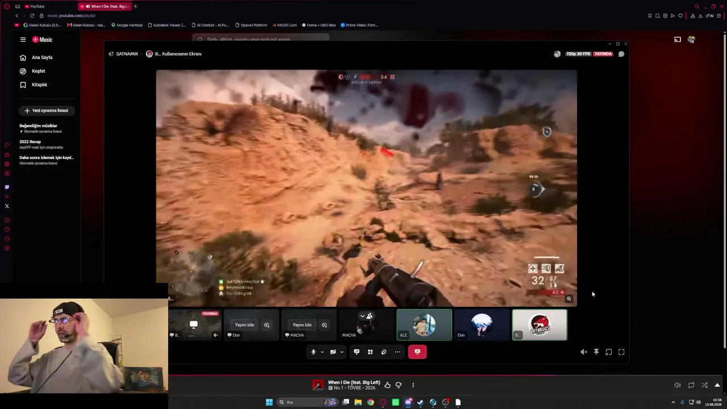Click Yayını İzle on MACHA's stream tile
The image size is (727, 409).
[x=302, y=325]
